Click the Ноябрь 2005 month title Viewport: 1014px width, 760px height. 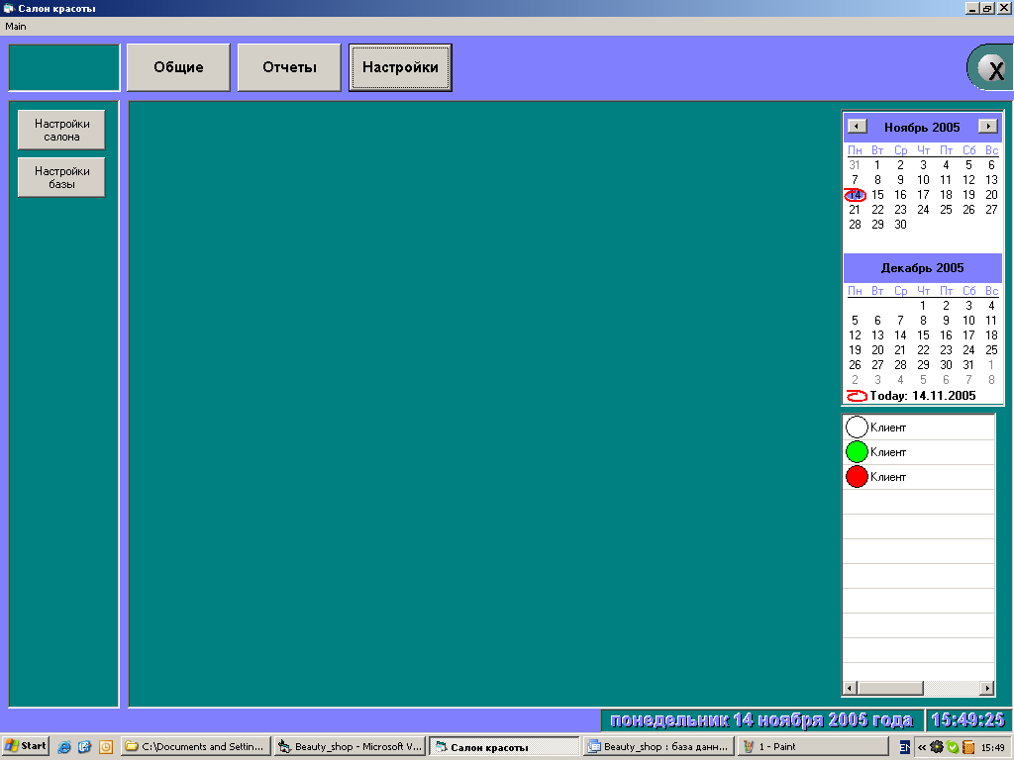point(922,128)
